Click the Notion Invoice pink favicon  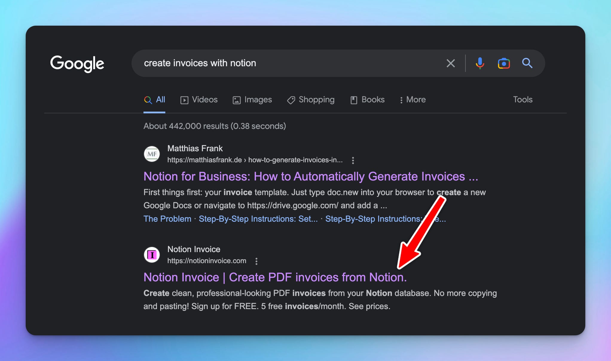pos(152,255)
